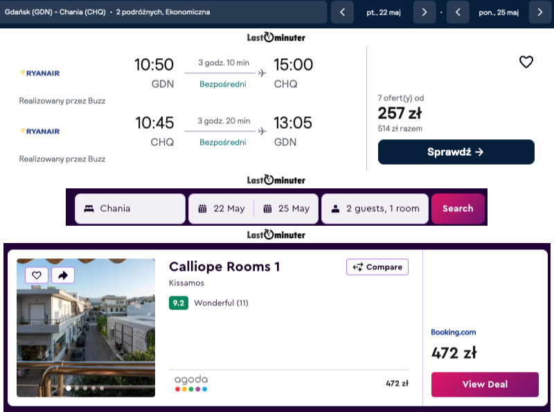
Task: Click the Sprawdź button for the 257 zł offer
Action: coord(456,152)
